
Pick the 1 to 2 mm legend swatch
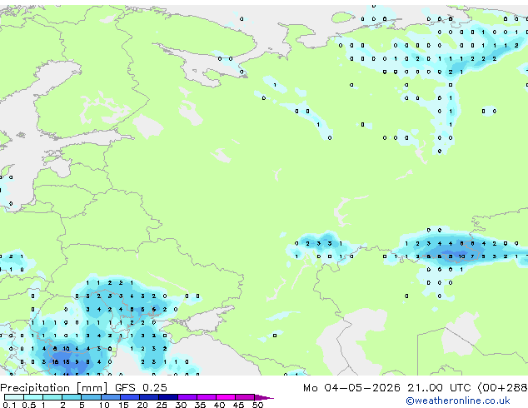(x=52, y=397)
